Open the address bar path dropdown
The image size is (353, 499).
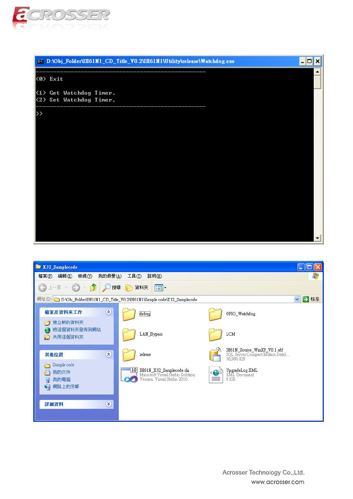pyautogui.click(x=297, y=299)
